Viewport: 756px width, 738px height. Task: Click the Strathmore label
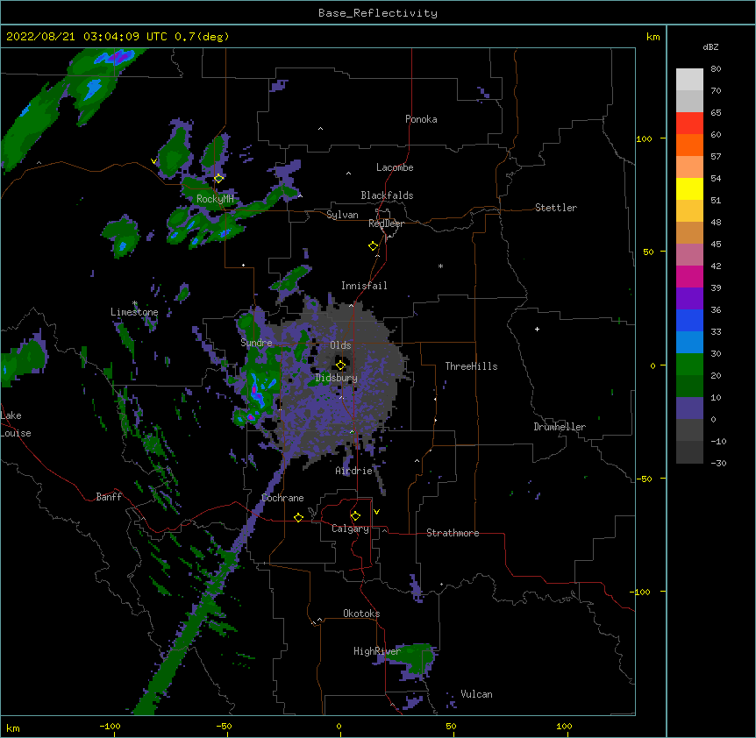click(x=453, y=533)
